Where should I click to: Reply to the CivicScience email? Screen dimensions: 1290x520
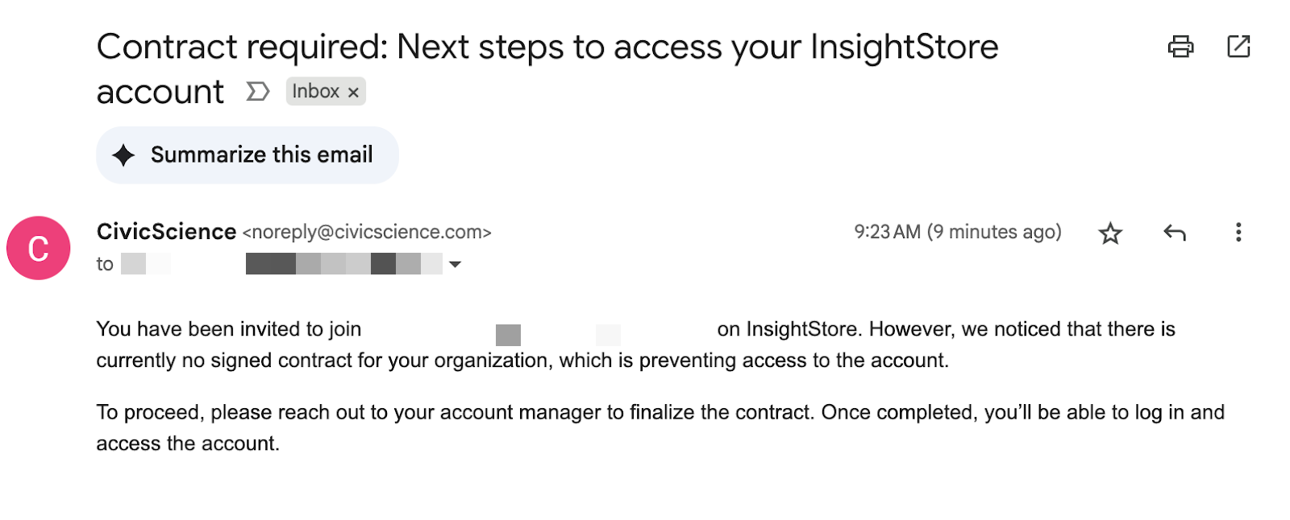[1175, 233]
